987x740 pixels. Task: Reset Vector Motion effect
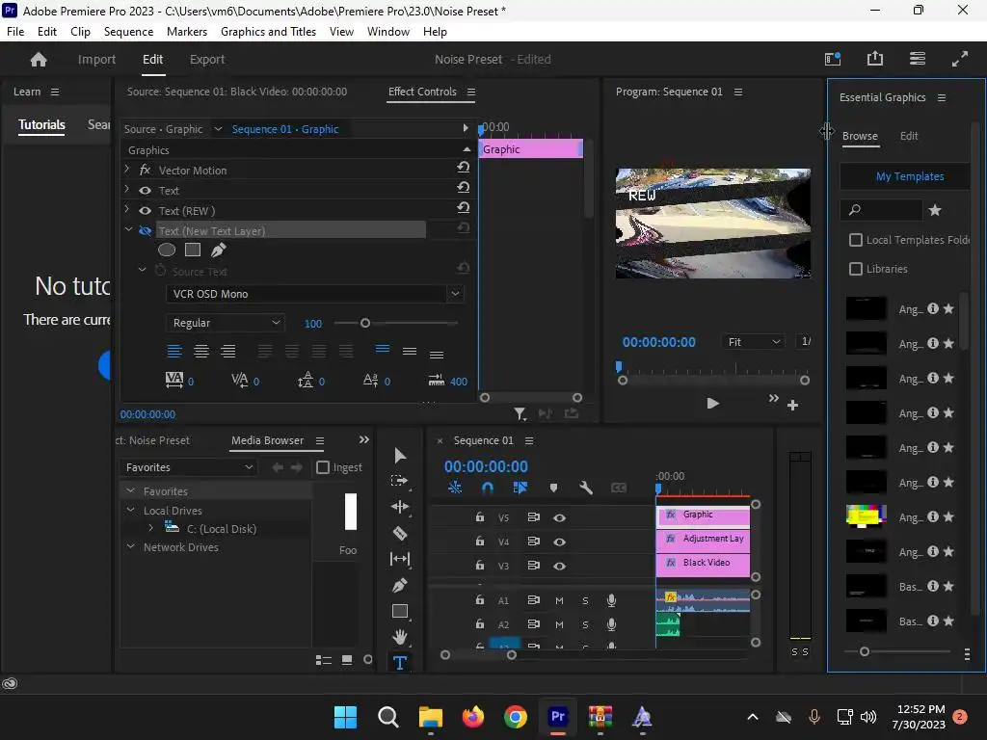[464, 167]
